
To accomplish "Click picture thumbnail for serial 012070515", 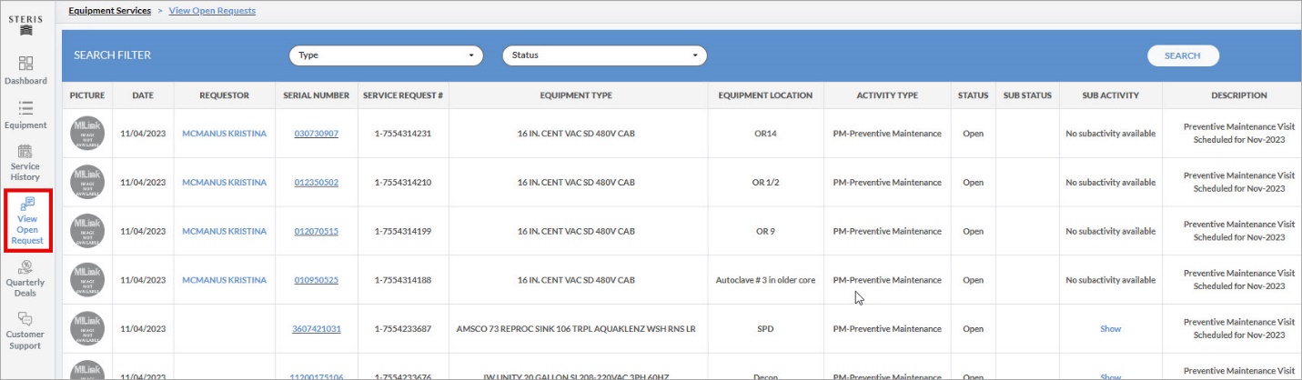I will tap(87, 231).
